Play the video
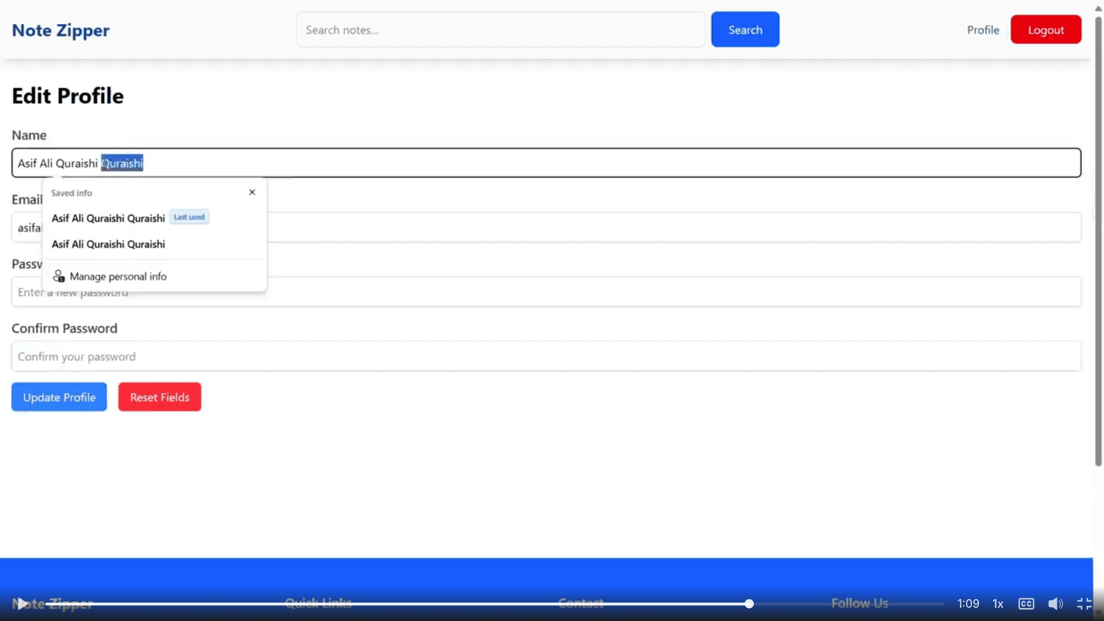The width and height of the screenshot is (1104, 621). click(22, 604)
